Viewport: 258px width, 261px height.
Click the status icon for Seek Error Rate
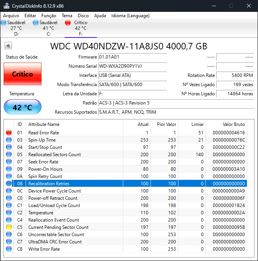click(9, 161)
